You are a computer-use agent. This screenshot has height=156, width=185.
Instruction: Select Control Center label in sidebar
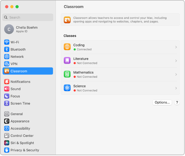pos(22,136)
